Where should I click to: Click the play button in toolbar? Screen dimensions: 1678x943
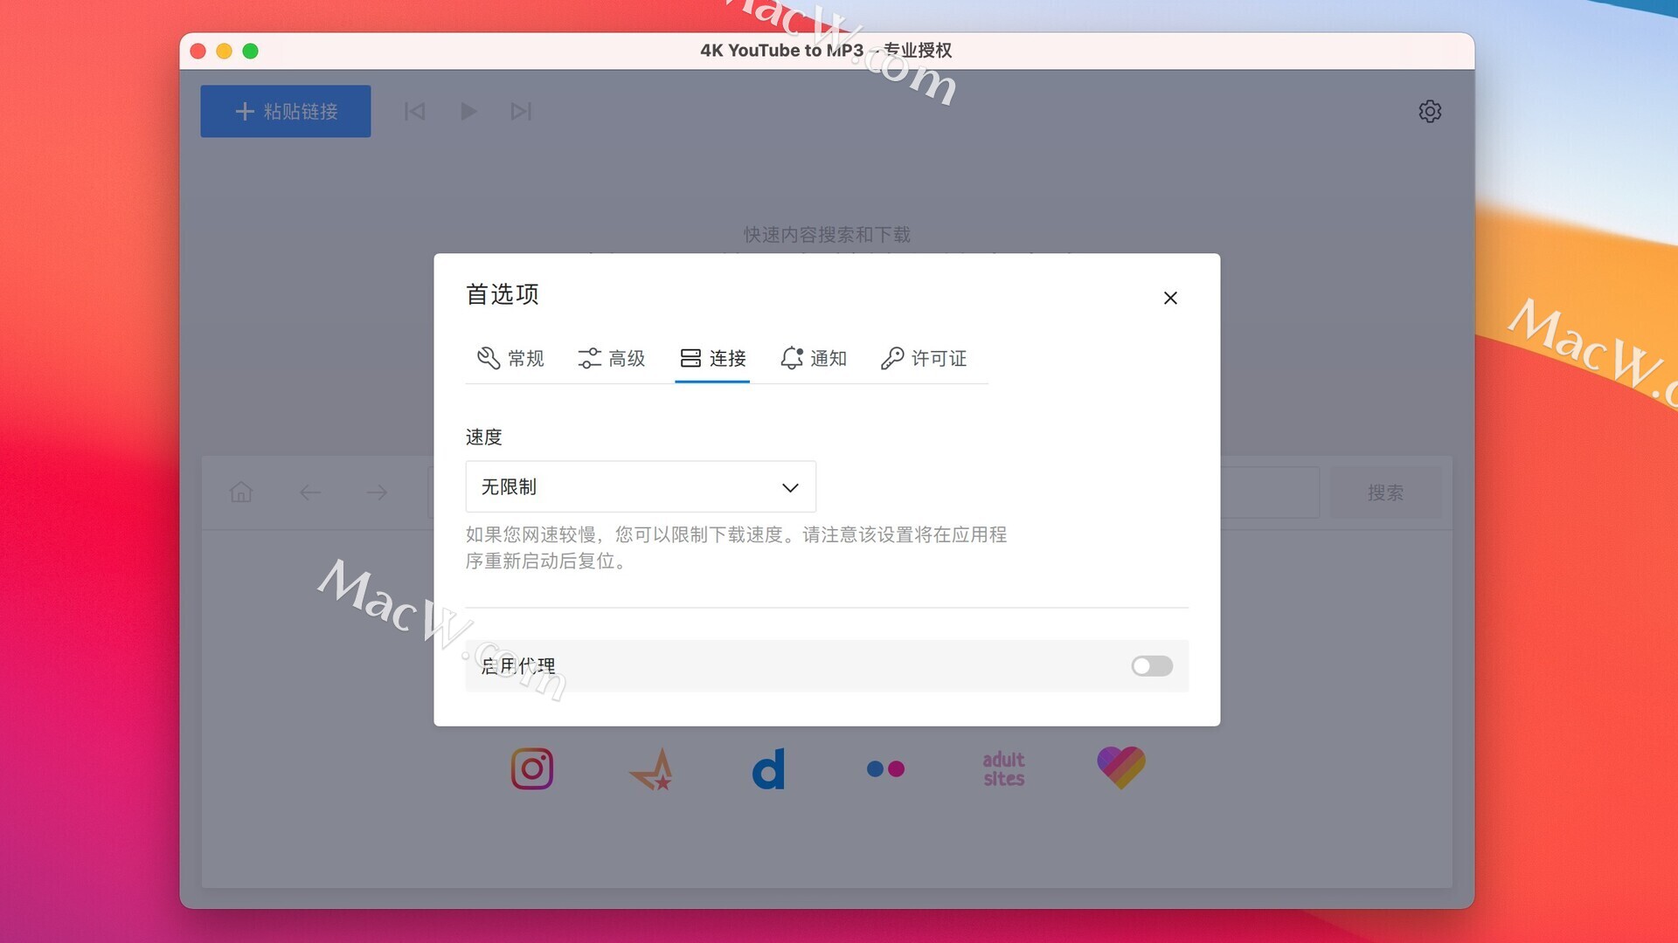coord(468,111)
